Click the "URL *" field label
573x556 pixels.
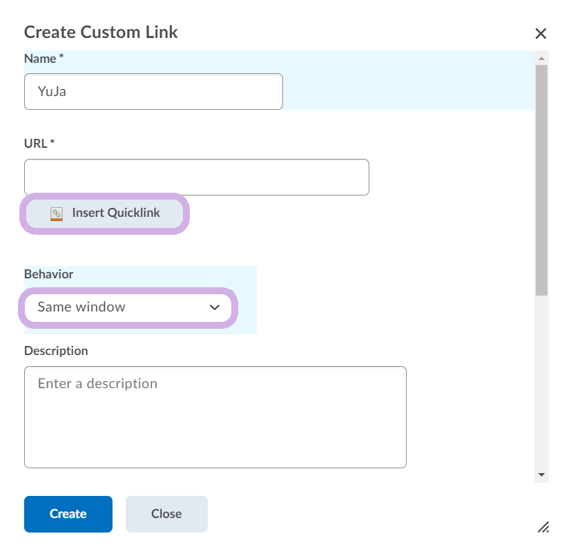tap(39, 144)
